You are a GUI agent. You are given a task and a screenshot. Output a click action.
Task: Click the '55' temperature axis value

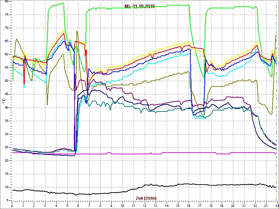pos(7,68)
